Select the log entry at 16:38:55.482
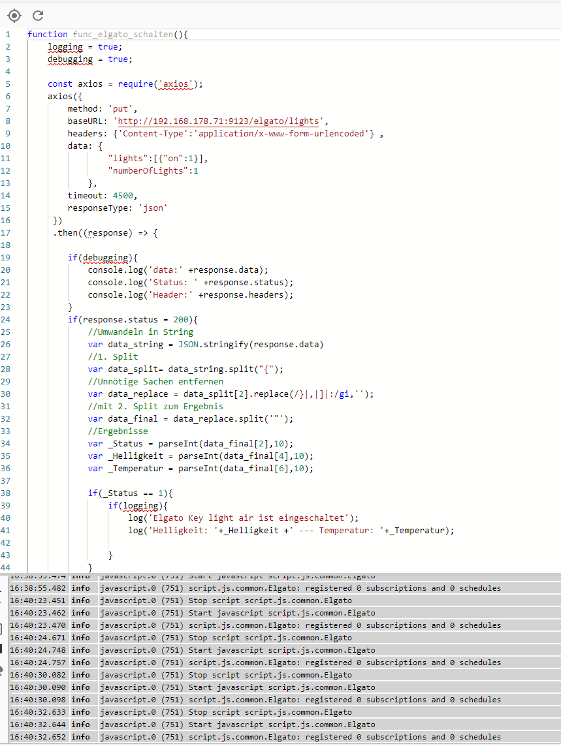 (x=285, y=588)
